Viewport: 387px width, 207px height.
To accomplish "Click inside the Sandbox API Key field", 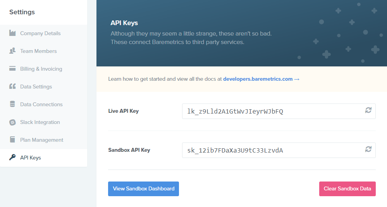I will [x=279, y=150].
